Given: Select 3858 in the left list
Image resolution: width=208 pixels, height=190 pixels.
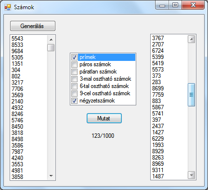Looking at the screenshot, I should (28, 177).
